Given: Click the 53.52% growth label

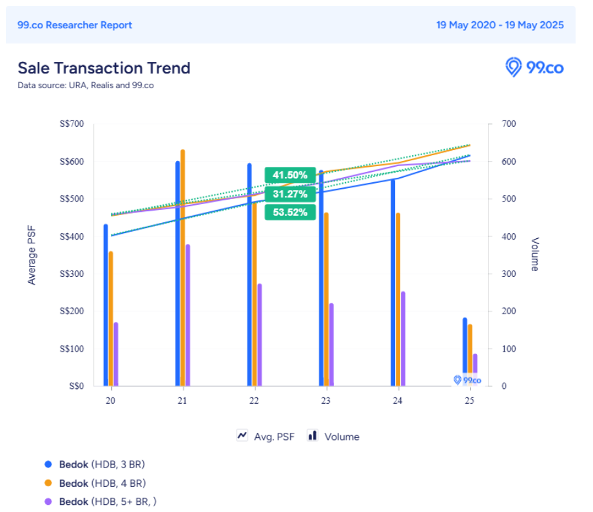Looking at the screenshot, I should coord(290,212).
